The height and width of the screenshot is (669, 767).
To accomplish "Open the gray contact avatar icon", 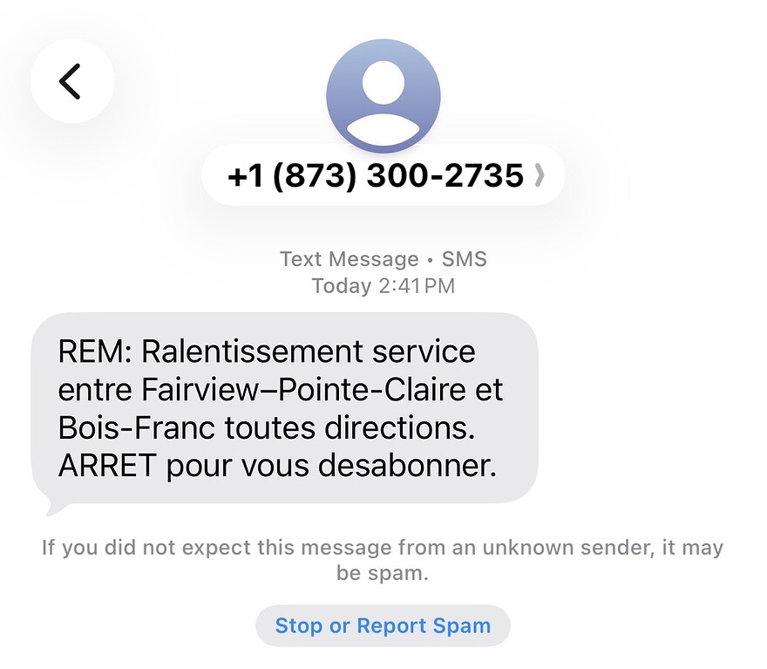I will 383,96.
